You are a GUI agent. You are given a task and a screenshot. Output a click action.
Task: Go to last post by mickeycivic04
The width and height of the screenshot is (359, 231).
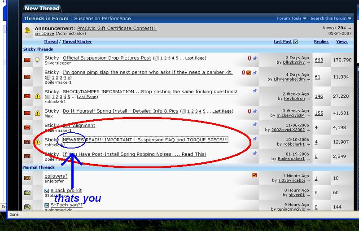pos(308,116)
